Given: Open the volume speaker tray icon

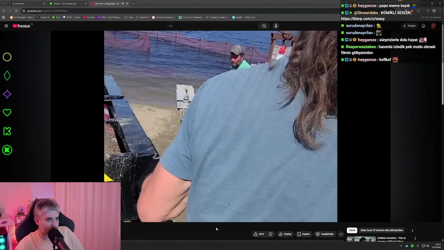Looking at the screenshot, I should click(427, 246).
